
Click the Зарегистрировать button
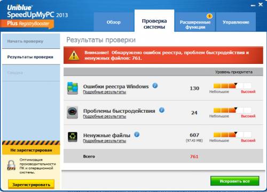click(x=31, y=185)
